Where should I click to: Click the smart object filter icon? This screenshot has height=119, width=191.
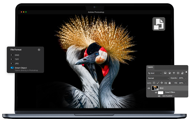click(x=182, y=73)
